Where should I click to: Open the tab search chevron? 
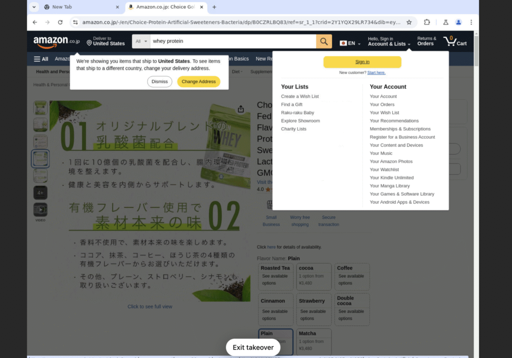pyautogui.click(x=34, y=7)
